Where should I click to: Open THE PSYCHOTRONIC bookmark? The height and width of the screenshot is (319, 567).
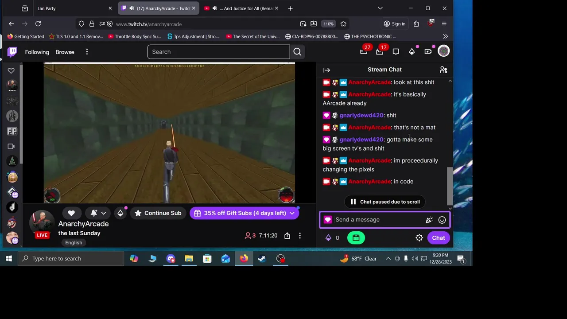click(x=370, y=36)
